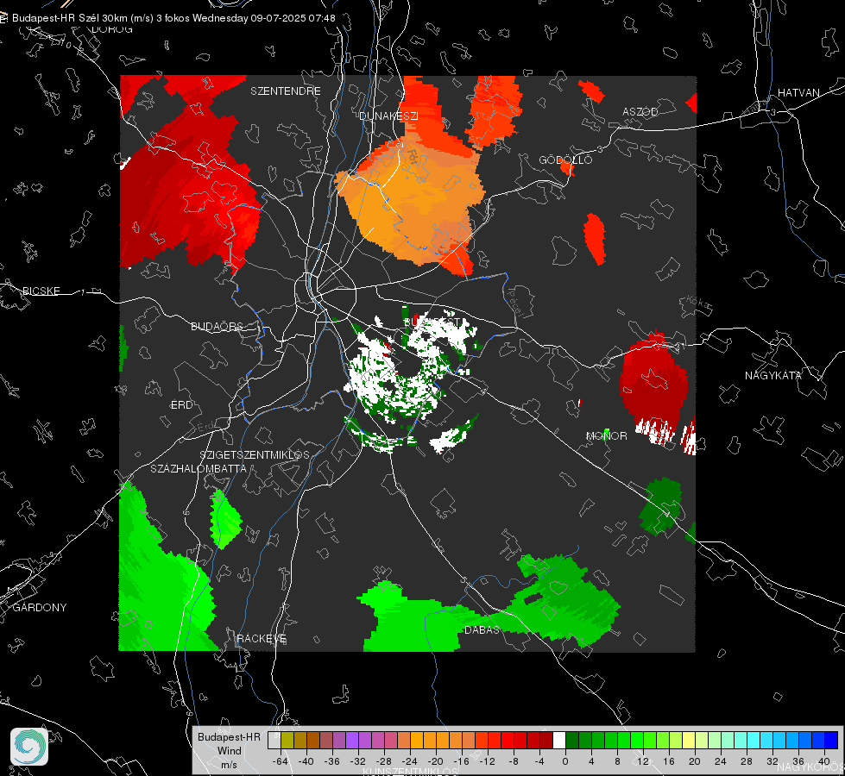Click the -32 value on the scale
The image size is (845, 776).
(358, 761)
